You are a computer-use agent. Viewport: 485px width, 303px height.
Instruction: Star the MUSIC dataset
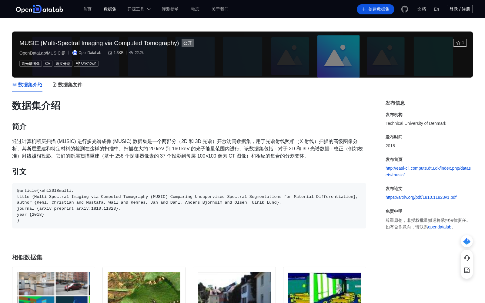pos(460,43)
